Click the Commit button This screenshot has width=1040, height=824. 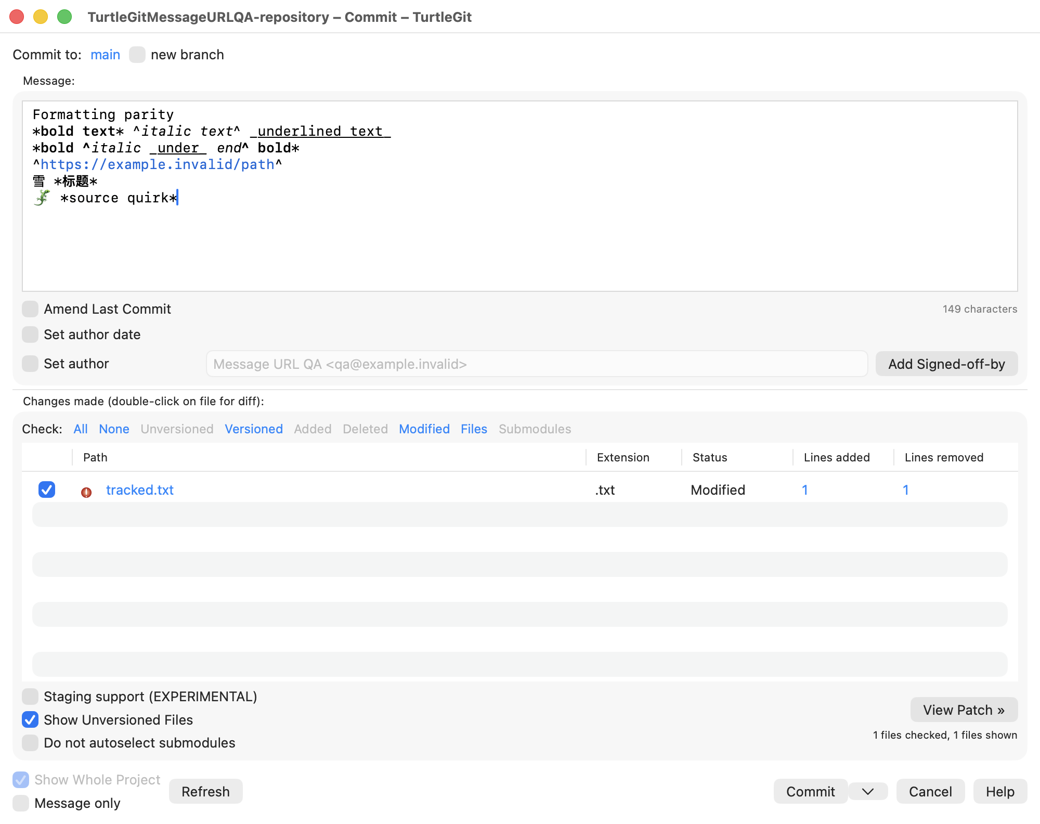click(810, 791)
